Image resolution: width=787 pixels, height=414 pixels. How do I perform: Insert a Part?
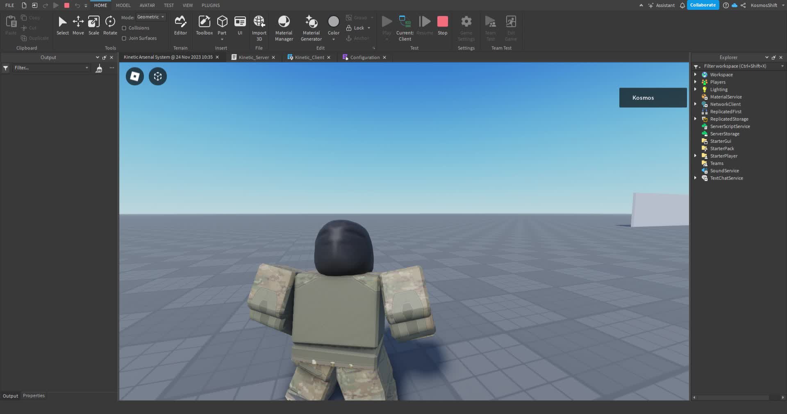pyautogui.click(x=222, y=22)
